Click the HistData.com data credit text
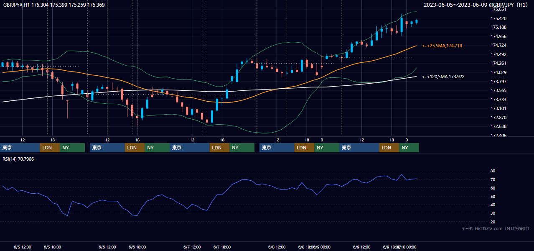This screenshot has height=251, width=534. click(x=495, y=228)
